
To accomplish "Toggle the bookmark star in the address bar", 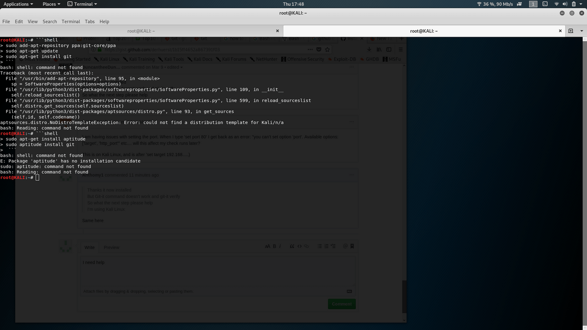I will 327,49.
